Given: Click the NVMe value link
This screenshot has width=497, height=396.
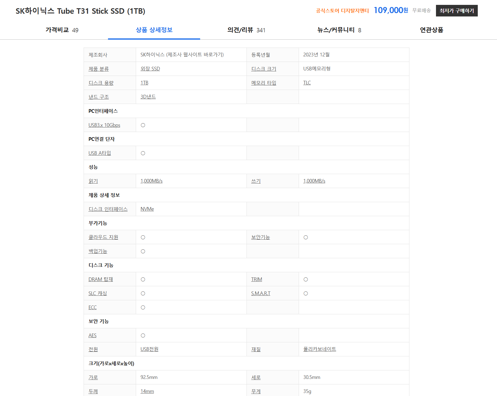Looking at the screenshot, I should pos(147,209).
